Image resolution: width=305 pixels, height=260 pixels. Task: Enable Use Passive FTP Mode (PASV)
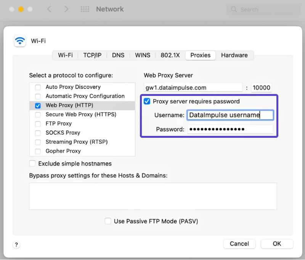click(x=108, y=221)
